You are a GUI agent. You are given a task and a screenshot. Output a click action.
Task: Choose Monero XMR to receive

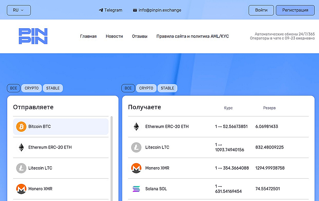218,168
